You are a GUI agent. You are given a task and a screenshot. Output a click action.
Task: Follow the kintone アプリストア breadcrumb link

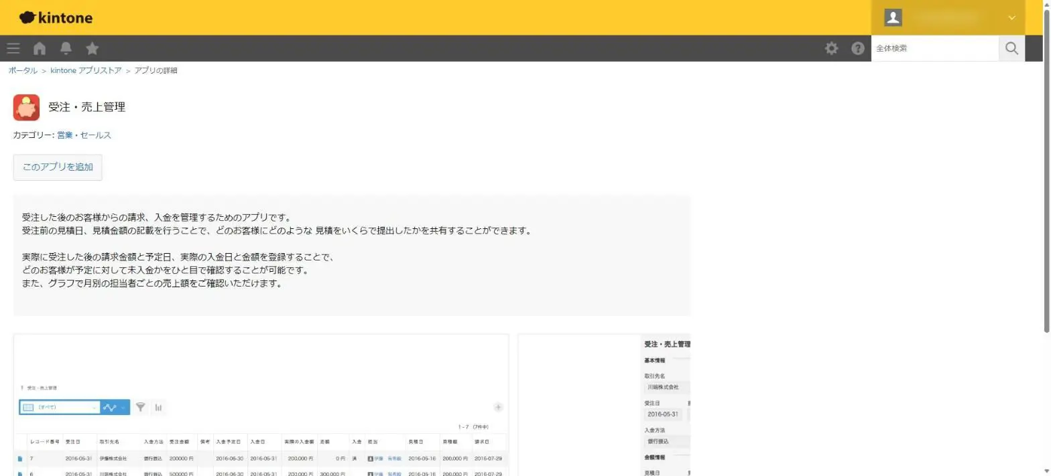86,70
